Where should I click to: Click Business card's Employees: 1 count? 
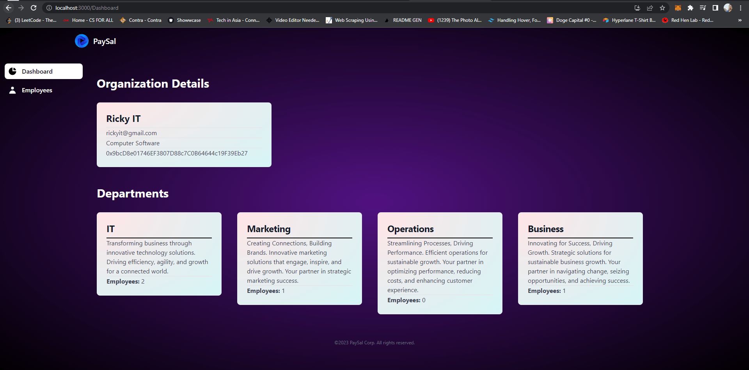[547, 291]
